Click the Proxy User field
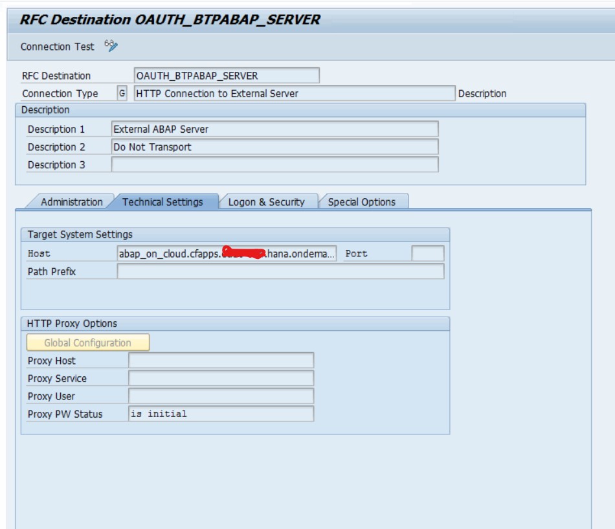The image size is (615, 529). point(221,396)
